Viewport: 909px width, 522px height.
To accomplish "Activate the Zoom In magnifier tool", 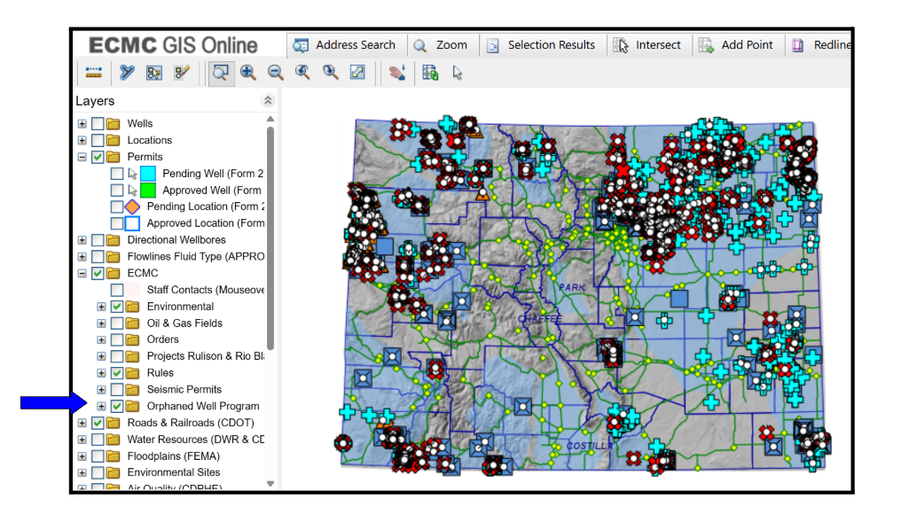I will click(248, 73).
